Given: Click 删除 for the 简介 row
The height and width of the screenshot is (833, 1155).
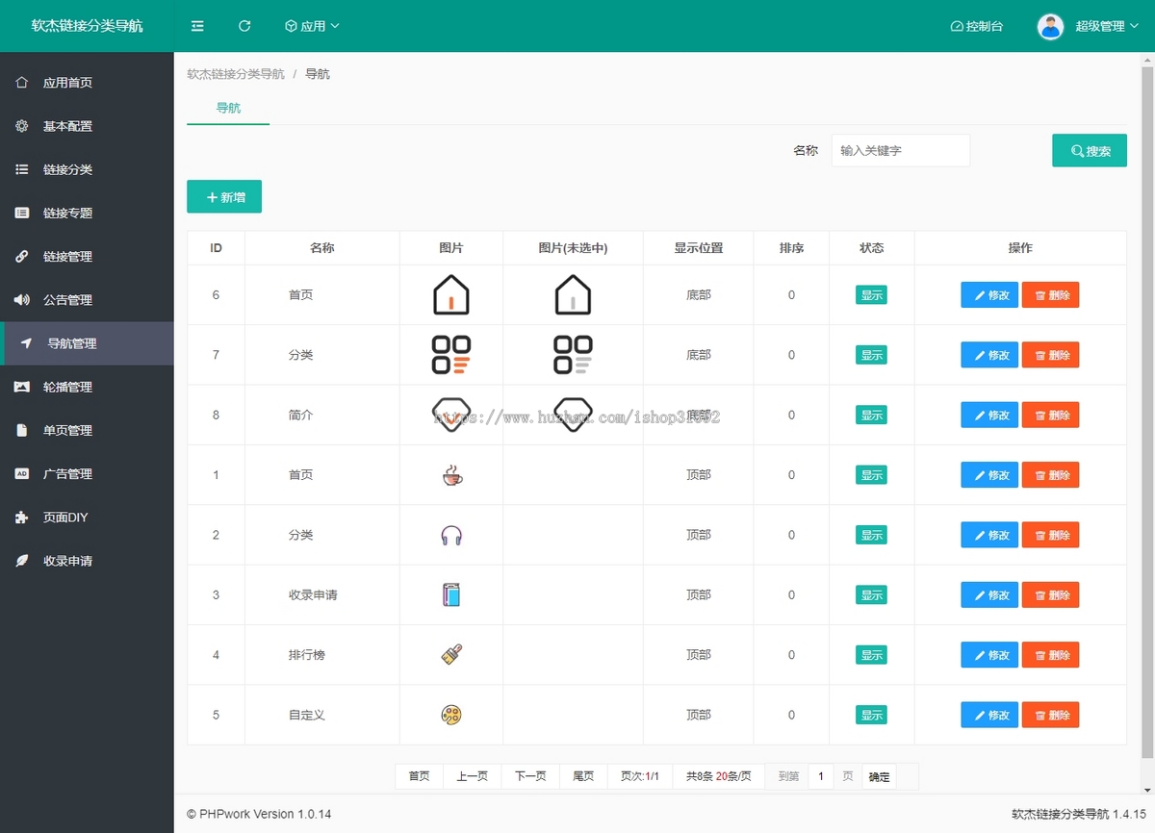Looking at the screenshot, I should pyautogui.click(x=1050, y=416).
